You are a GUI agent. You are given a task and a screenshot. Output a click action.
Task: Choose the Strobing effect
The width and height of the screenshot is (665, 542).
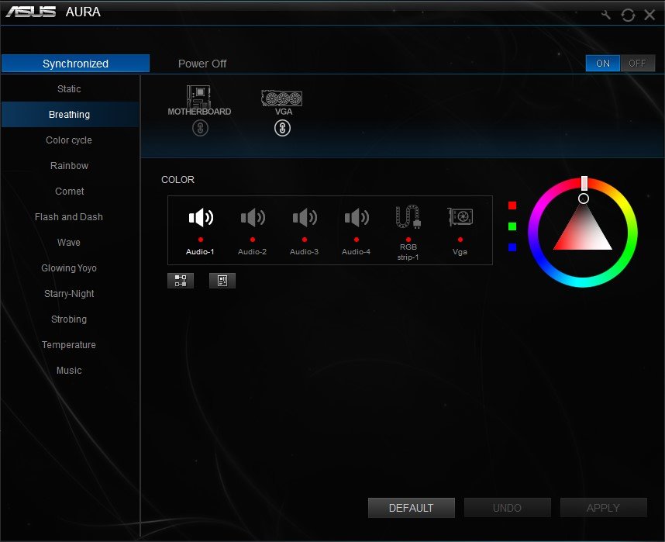click(x=69, y=319)
